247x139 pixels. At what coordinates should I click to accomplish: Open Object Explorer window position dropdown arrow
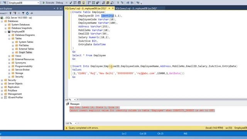pos(54,8)
